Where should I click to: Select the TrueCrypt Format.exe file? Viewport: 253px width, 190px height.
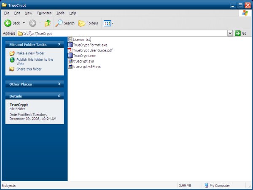[x=89, y=45]
